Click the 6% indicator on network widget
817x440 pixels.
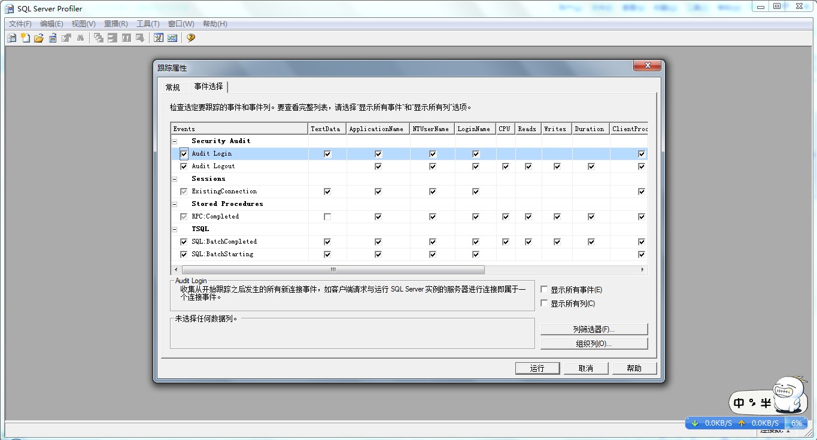pyautogui.click(x=797, y=423)
